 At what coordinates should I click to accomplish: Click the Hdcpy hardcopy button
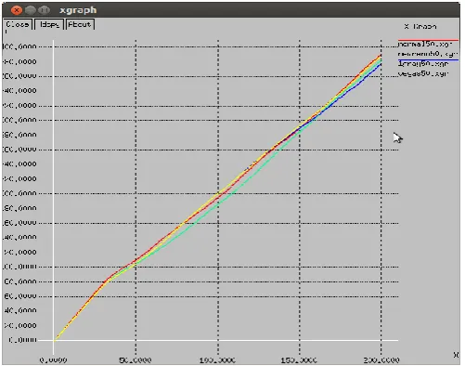[x=49, y=24]
